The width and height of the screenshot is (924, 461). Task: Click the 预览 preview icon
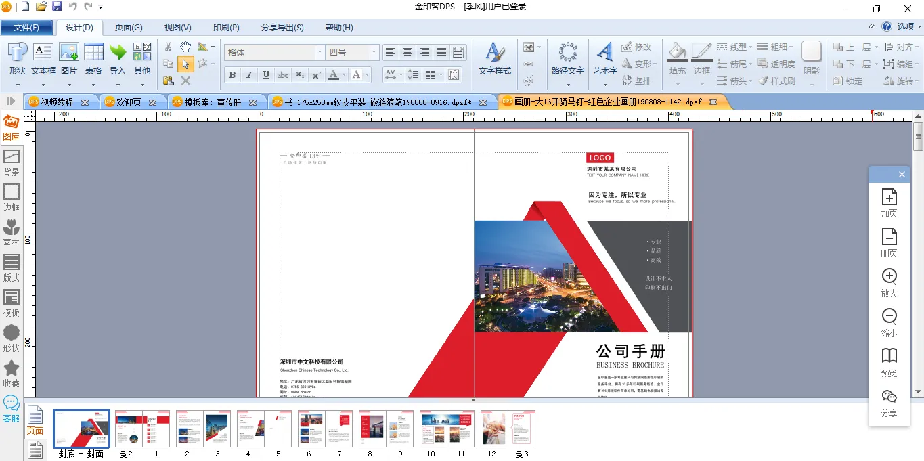[889, 363]
